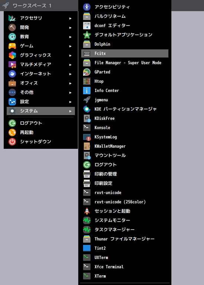204x285 pixels.
Task: Expand the ゲーム submenu arrow
Action: [x=70, y=46]
